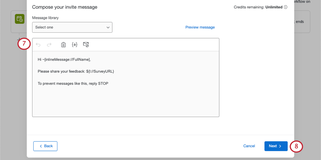Click the undo arrow in editor toolbar
Image resolution: width=321 pixels, height=160 pixels.
point(38,45)
